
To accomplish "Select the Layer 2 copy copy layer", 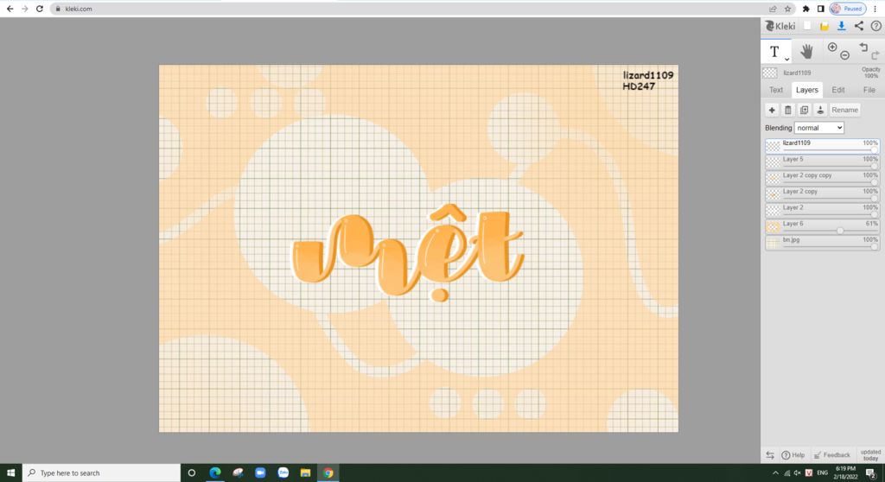I will 823,178.
